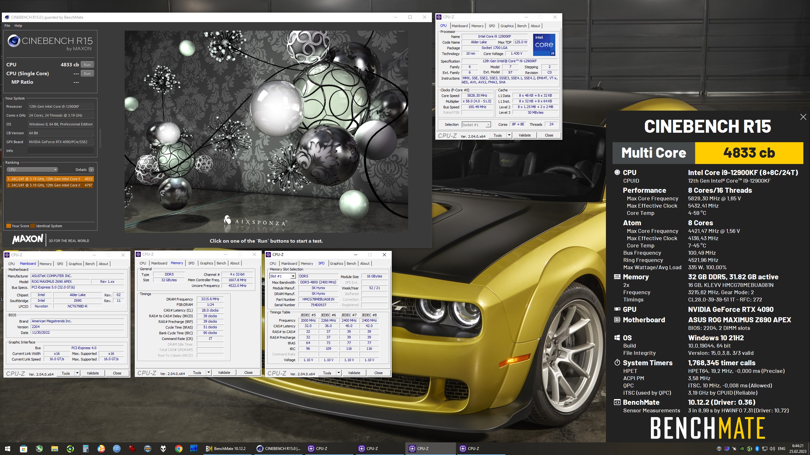
Task: Open the fox-head (foobar2000) taskbar icon
Action: click(163, 448)
